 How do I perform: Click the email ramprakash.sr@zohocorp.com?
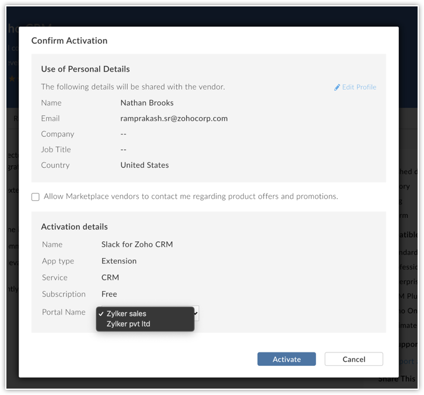(174, 118)
